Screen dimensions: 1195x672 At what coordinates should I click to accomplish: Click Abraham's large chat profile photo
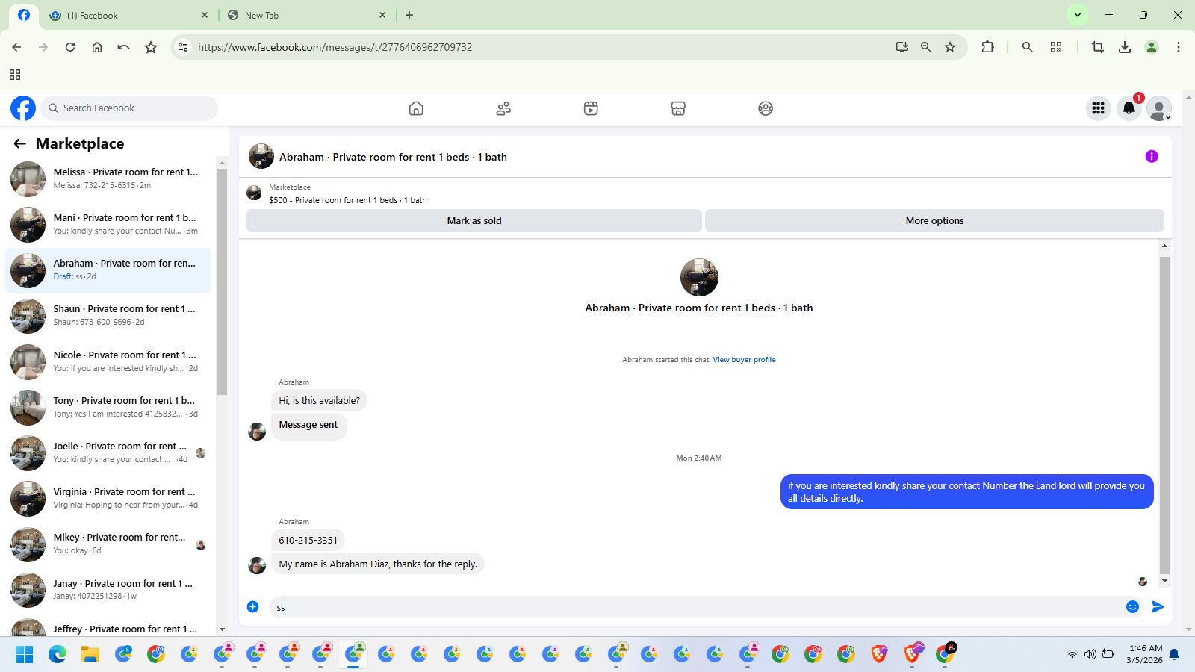pyautogui.click(x=699, y=278)
